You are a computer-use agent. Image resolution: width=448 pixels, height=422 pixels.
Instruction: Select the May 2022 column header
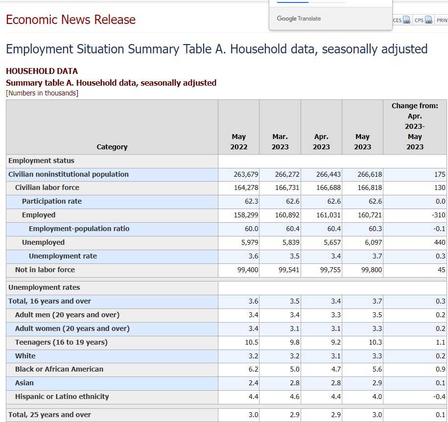coord(238,141)
